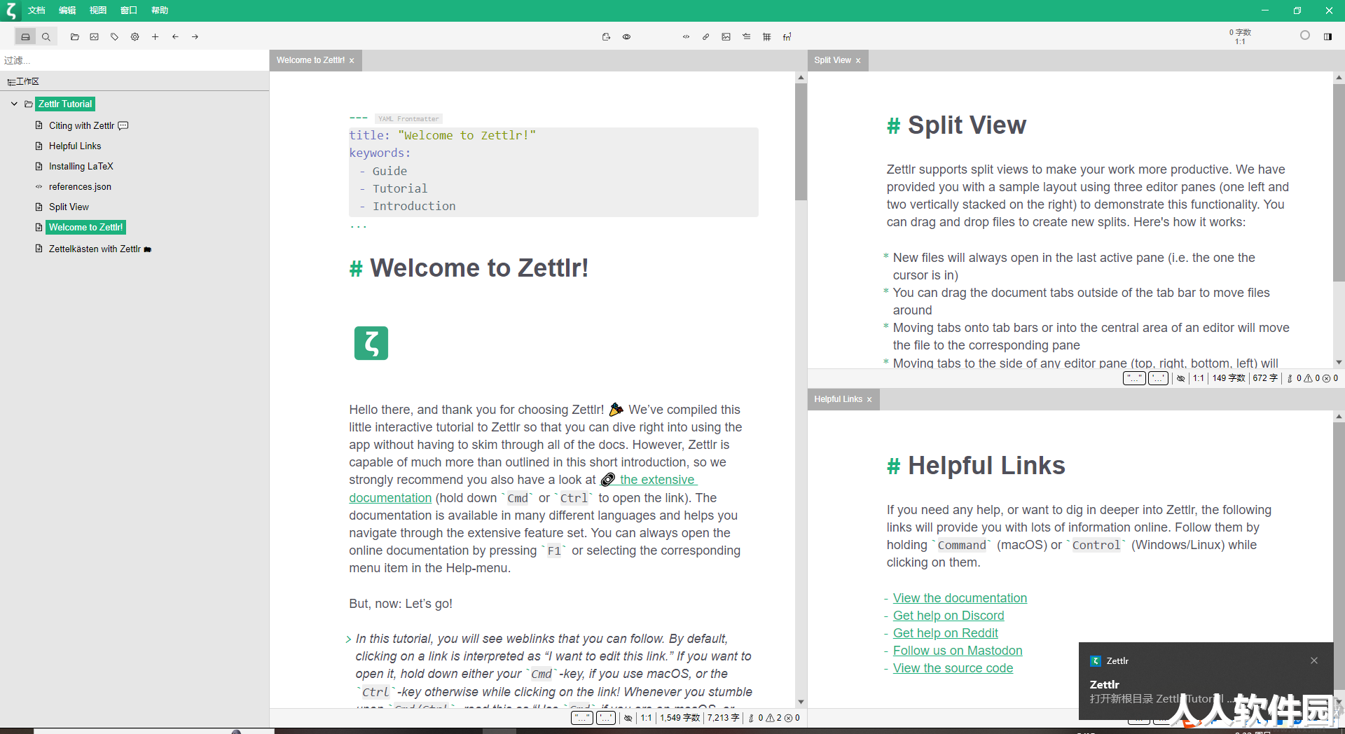
Task: Open references.json file
Action: (80, 187)
